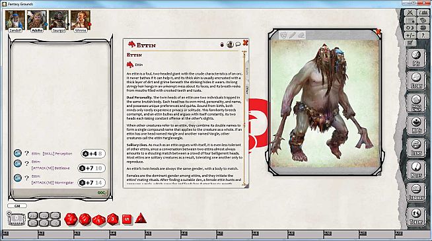Viewport: 432px width, 241px height.
Task: Click the red d12 die
Action: 85,219
